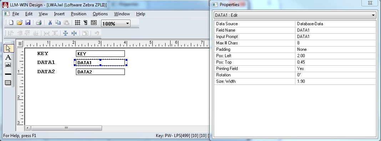The width and height of the screenshot is (381, 141).
Task: Click the center vertically alignment icon
Action: click(x=65, y=33)
